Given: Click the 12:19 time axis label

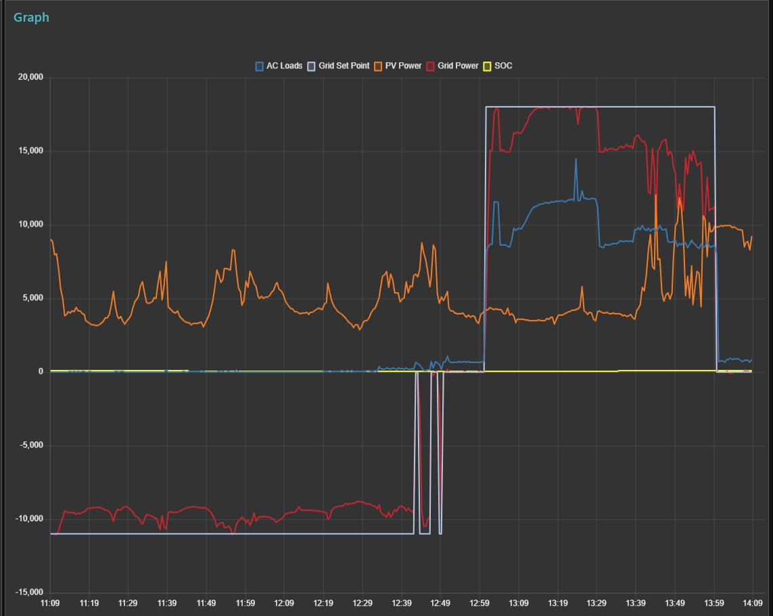Looking at the screenshot, I should click(x=323, y=603).
